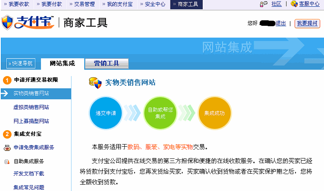Click the 退出 logout link
The height and width of the screenshot is (191, 324).
tap(281, 23)
